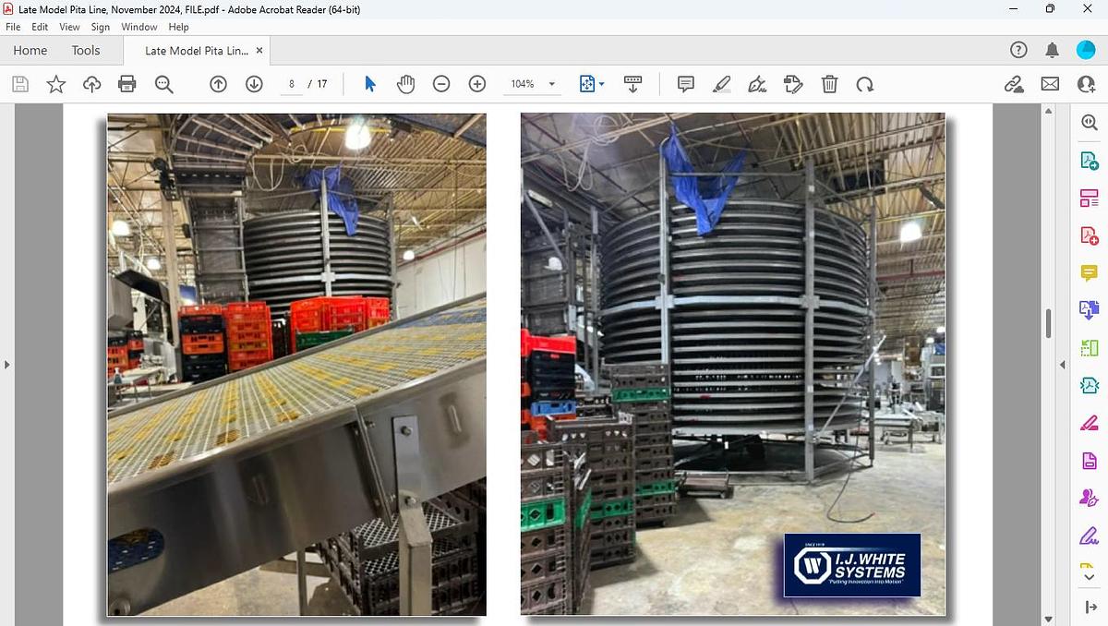Open the View menu
1108x626 pixels.
[x=69, y=27]
